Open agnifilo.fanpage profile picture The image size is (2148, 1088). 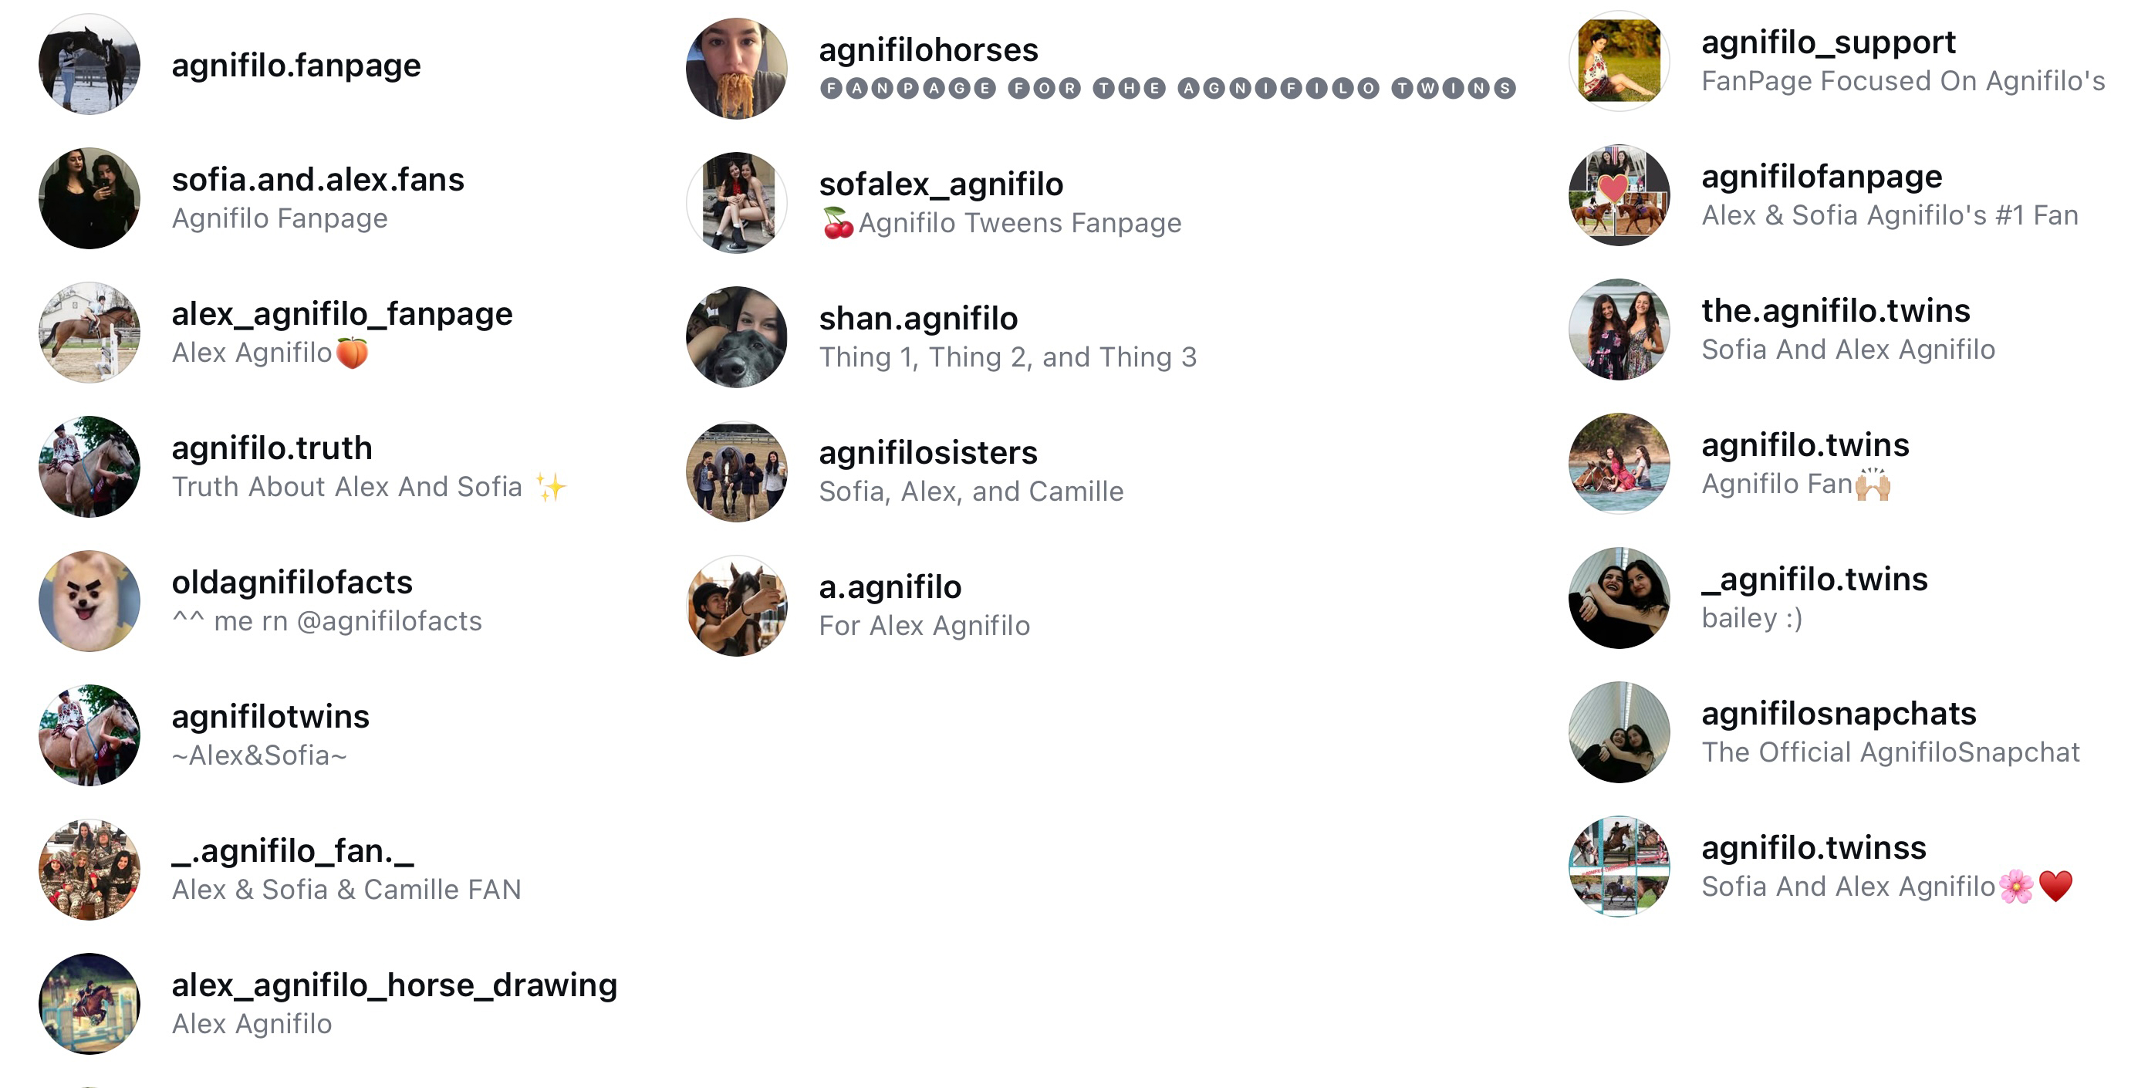[x=89, y=64]
